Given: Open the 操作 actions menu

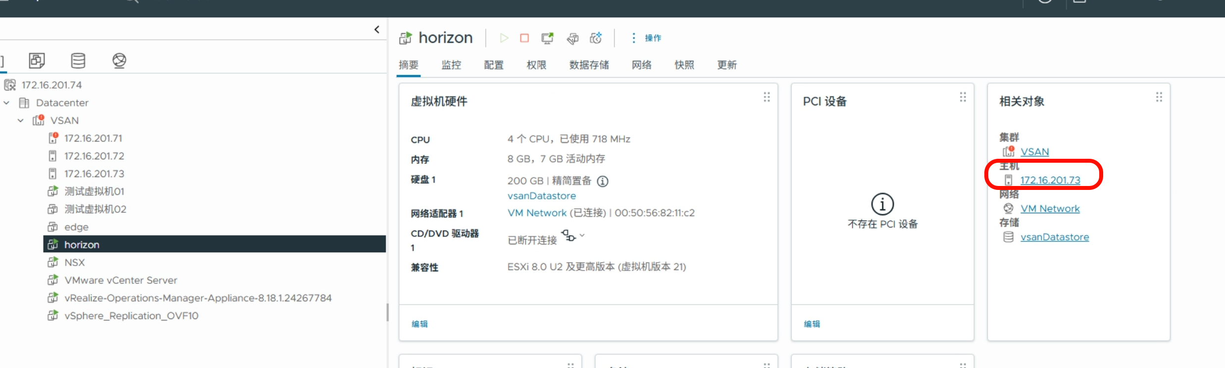Looking at the screenshot, I should click(x=647, y=38).
